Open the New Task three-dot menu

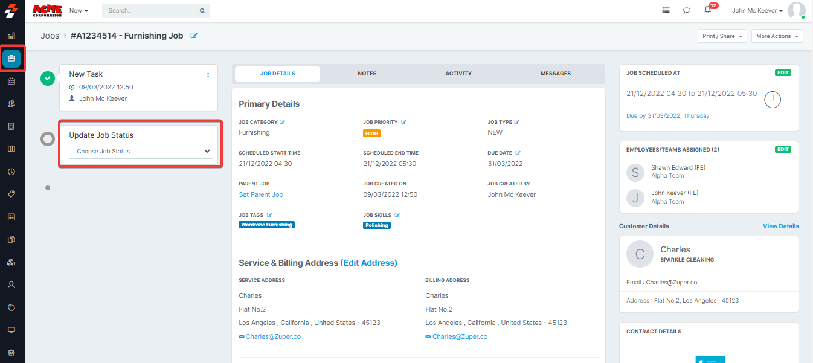pyautogui.click(x=208, y=75)
